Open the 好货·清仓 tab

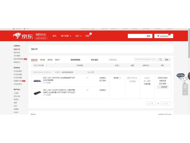(x=94, y=60)
